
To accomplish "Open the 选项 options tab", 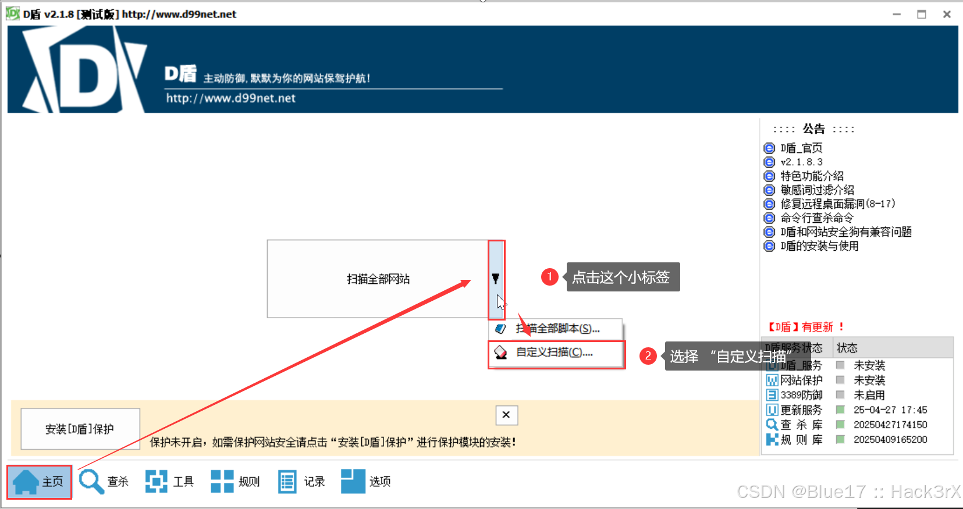I will coord(366,482).
